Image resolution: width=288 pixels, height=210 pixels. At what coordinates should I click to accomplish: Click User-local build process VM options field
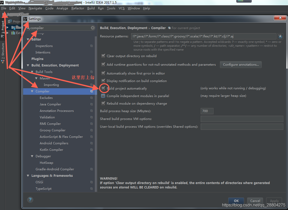tap(242, 127)
